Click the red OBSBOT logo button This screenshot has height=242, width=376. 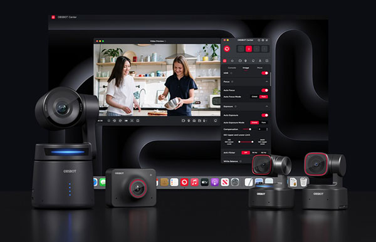[x=227, y=49]
